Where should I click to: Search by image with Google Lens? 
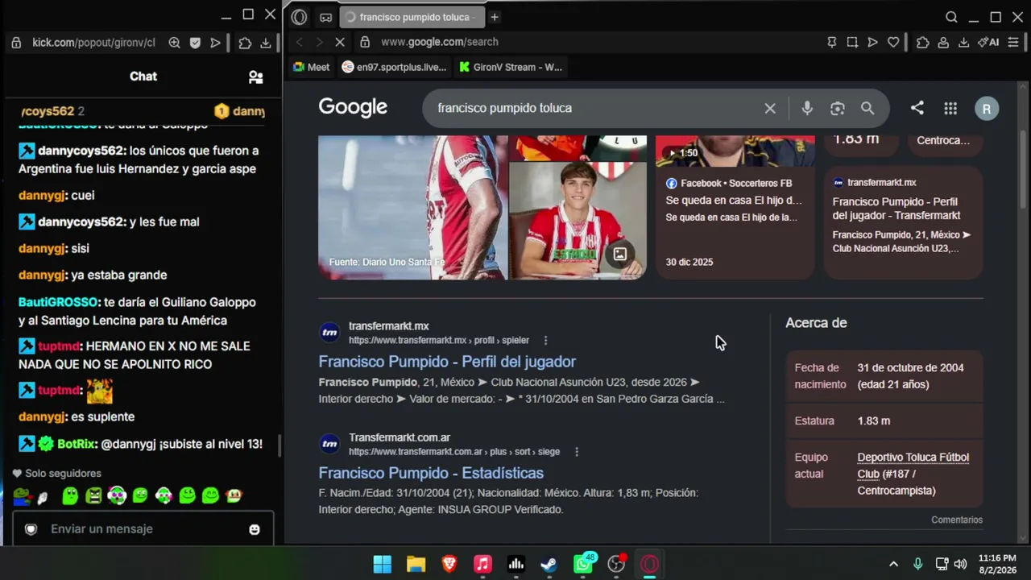tap(838, 108)
